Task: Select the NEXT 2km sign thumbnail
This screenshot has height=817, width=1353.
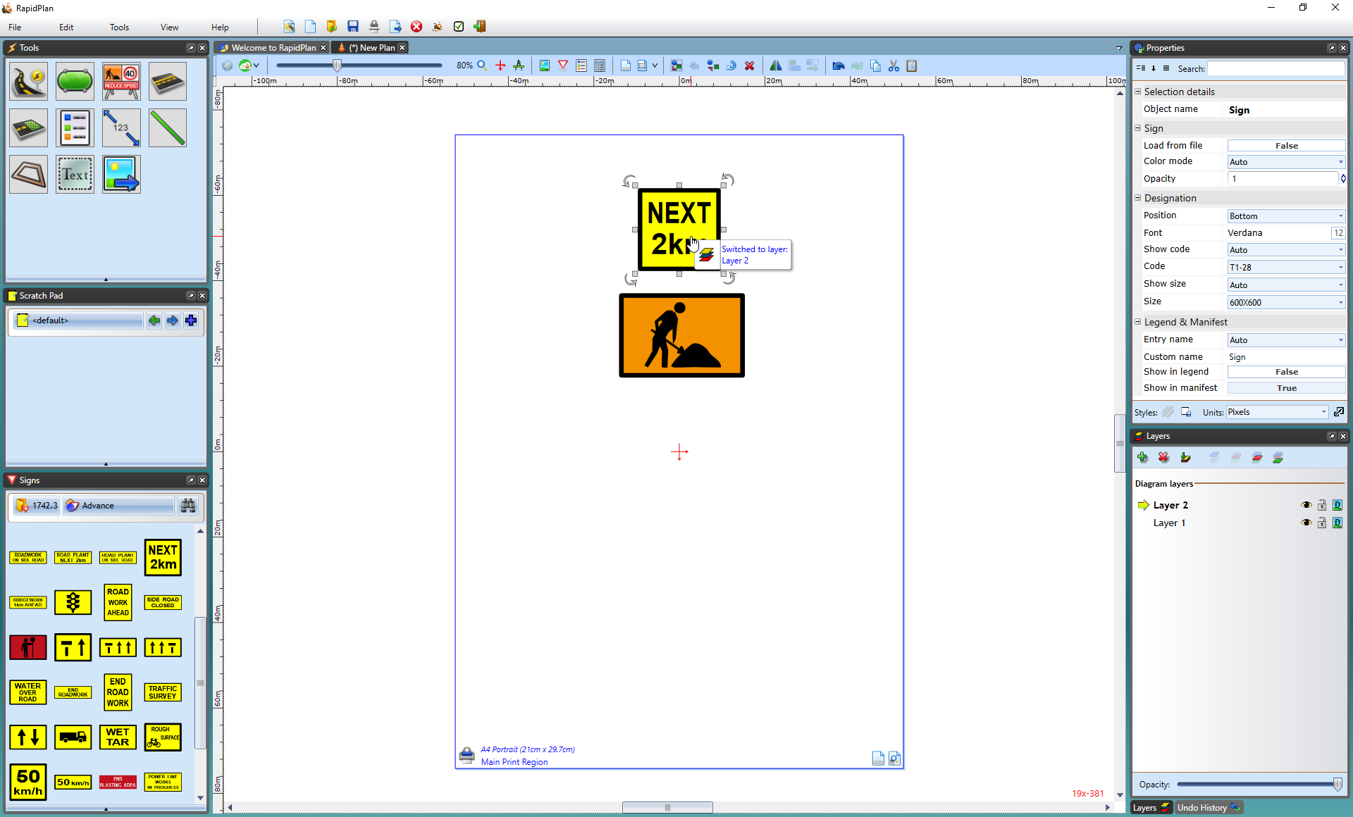Action: (162, 556)
